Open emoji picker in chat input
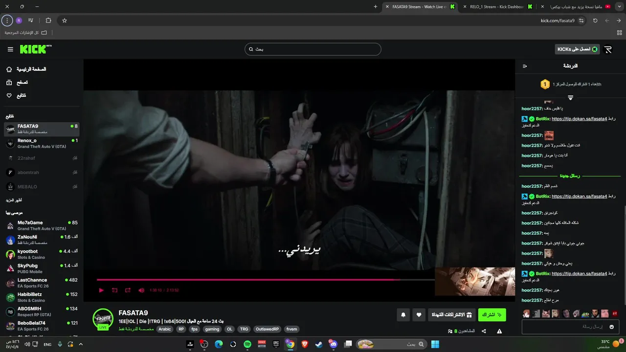The width and height of the screenshot is (626, 352). [611, 327]
